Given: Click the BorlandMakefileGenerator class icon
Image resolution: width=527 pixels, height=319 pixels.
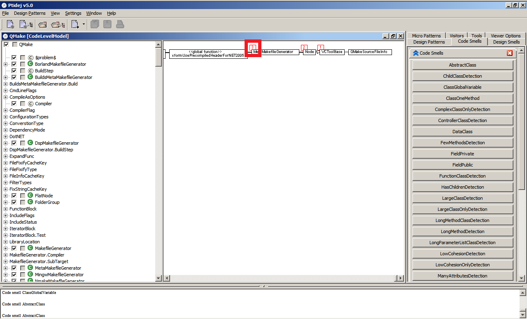Looking at the screenshot, I should coord(30,64).
